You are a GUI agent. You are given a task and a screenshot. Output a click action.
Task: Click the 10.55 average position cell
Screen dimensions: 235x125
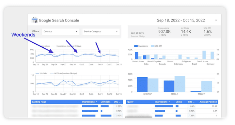(214, 106)
